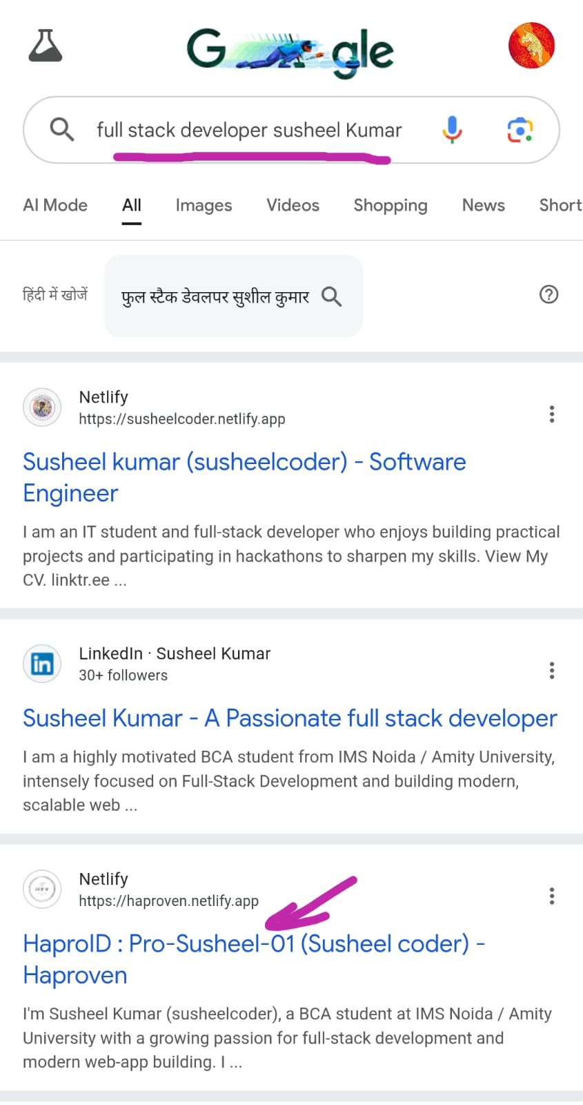
Task: Expand more options for Haproven result
Action: 551,896
